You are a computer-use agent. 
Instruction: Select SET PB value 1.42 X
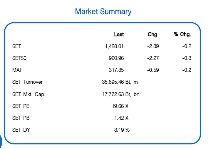tap(121, 118)
